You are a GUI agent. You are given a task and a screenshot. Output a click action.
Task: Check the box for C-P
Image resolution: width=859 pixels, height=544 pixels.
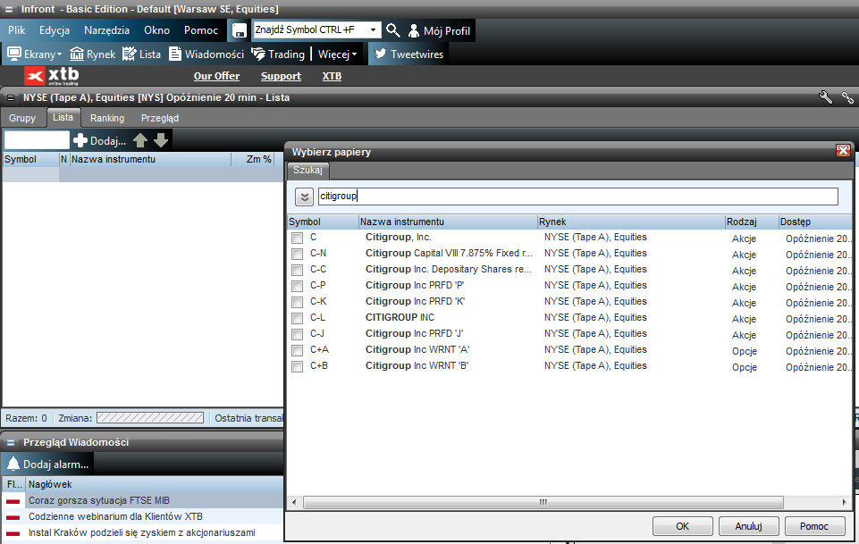click(297, 286)
